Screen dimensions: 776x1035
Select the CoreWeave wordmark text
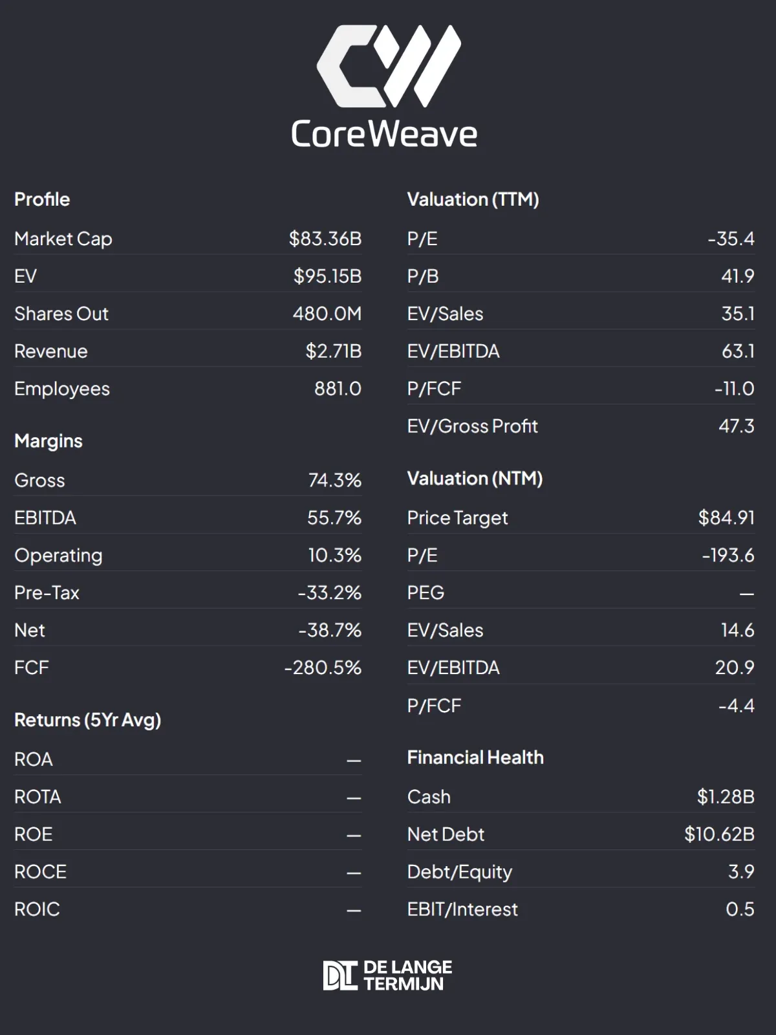[x=384, y=134]
